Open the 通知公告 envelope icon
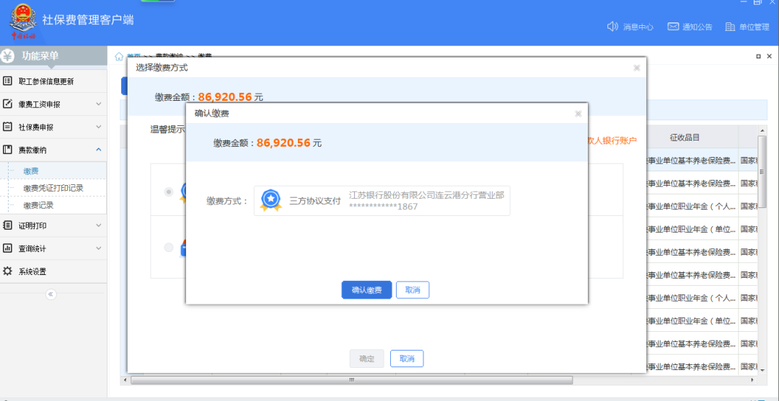Screen dimensions: 779x401 point(673,26)
